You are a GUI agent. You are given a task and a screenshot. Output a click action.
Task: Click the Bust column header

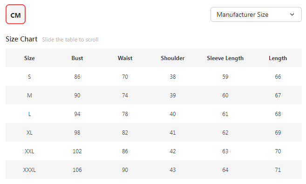(77, 58)
